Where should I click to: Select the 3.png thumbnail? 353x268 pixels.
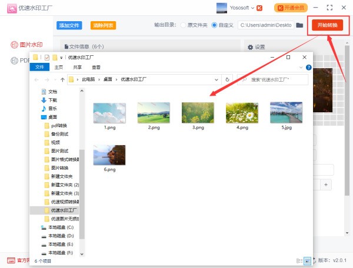point(198,115)
